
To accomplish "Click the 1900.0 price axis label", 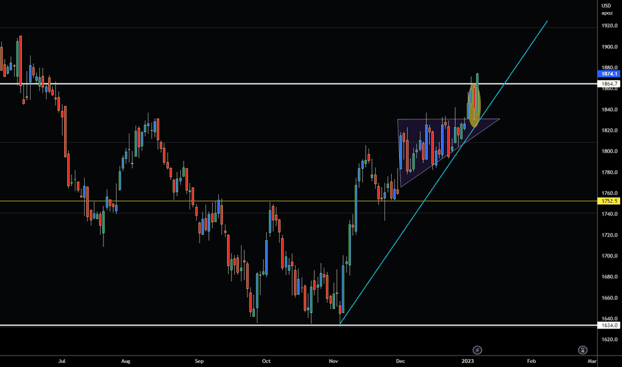I will click(x=609, y=47).
